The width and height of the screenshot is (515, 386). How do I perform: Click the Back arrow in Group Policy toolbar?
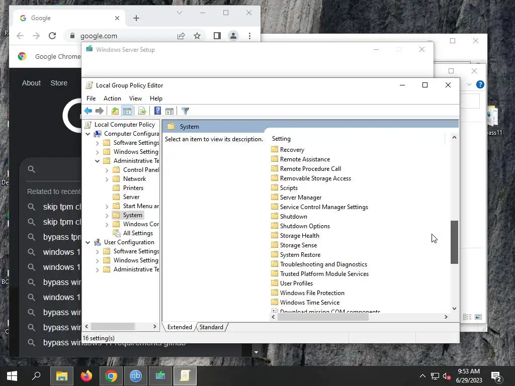(88, 111)
